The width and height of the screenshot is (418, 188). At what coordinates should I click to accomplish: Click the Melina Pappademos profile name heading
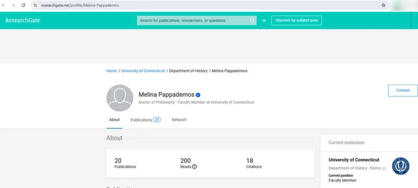tap(166, 95)
